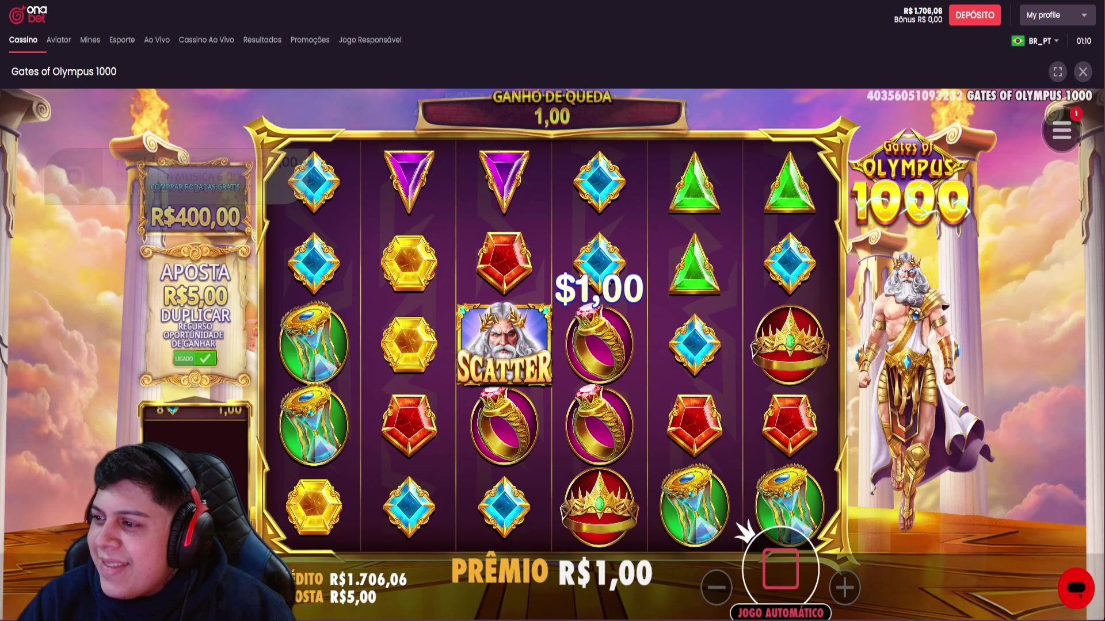Image resolution: width=1105 pixels, height=621 pixels.
Task: Decrease the bet with the minus button
Action: pos(717,587)
